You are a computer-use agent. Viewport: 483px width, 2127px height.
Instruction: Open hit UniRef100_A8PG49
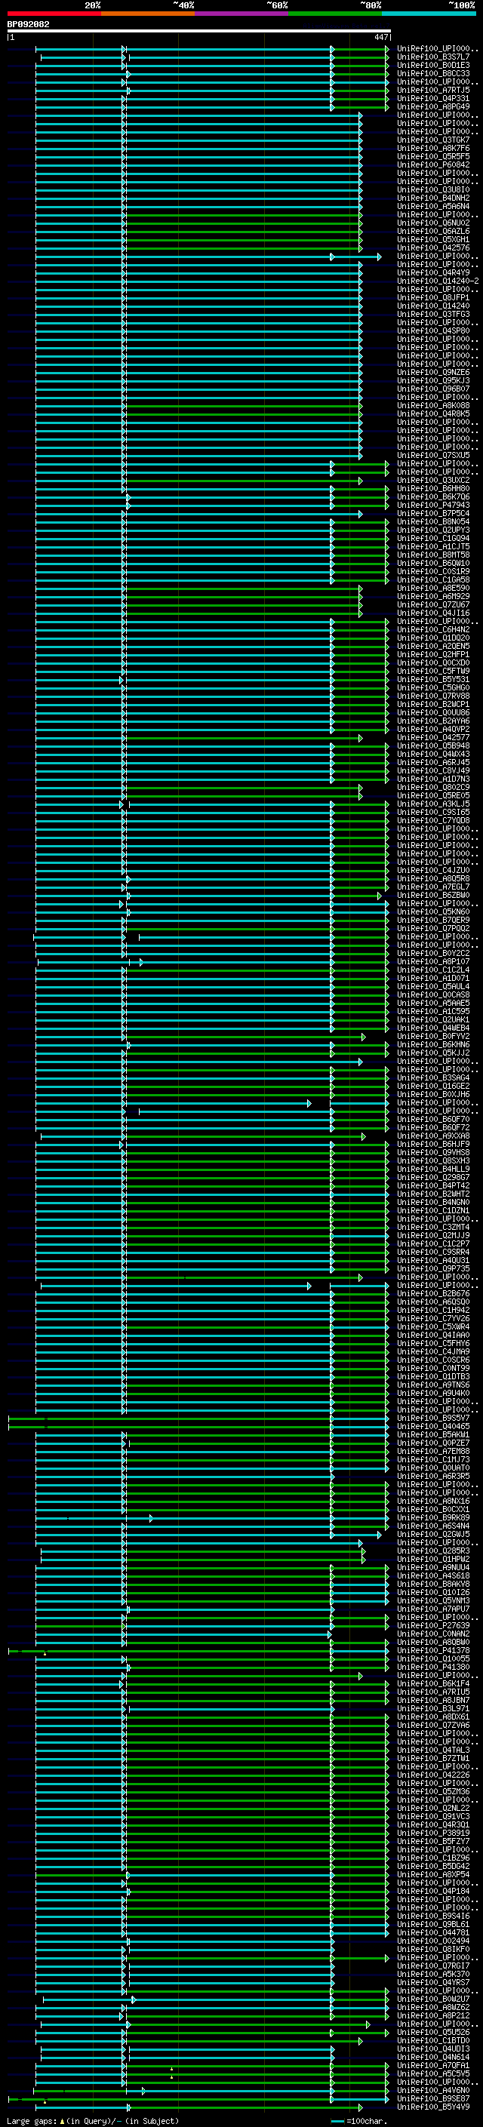pos(433,106)
